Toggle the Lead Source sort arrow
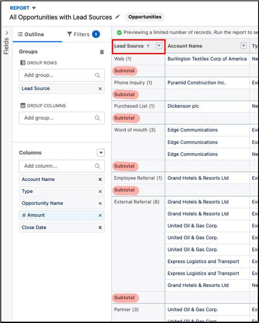 [x=148, y=46]
